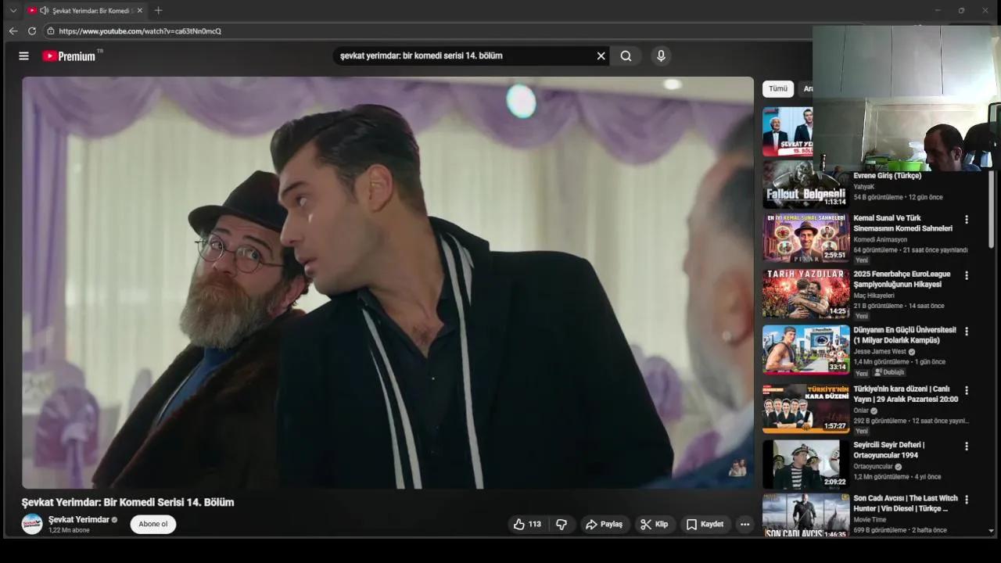The image size is (1001, 563).
Task: Open options menu for Kemal Sunal video
Action: (x=967, y=220)
